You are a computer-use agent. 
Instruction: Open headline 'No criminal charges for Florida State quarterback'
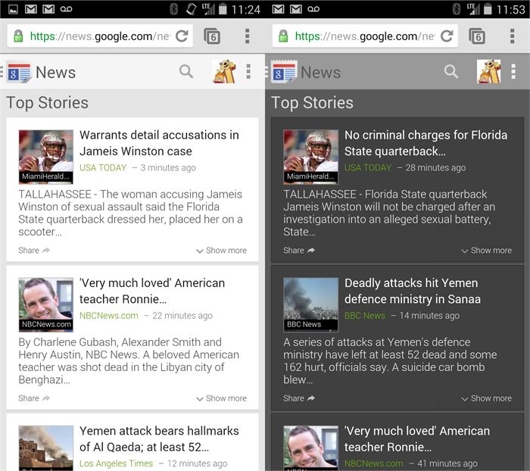(426, 143)
